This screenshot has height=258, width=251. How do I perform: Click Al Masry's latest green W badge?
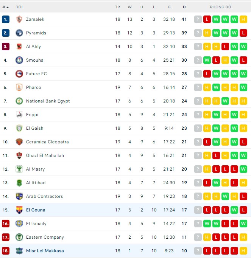tap(243, 169)
